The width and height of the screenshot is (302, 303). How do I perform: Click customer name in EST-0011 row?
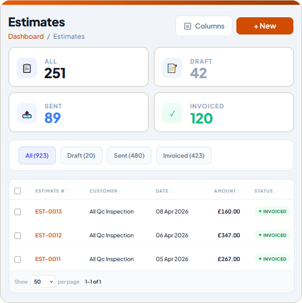pos(111,259)
